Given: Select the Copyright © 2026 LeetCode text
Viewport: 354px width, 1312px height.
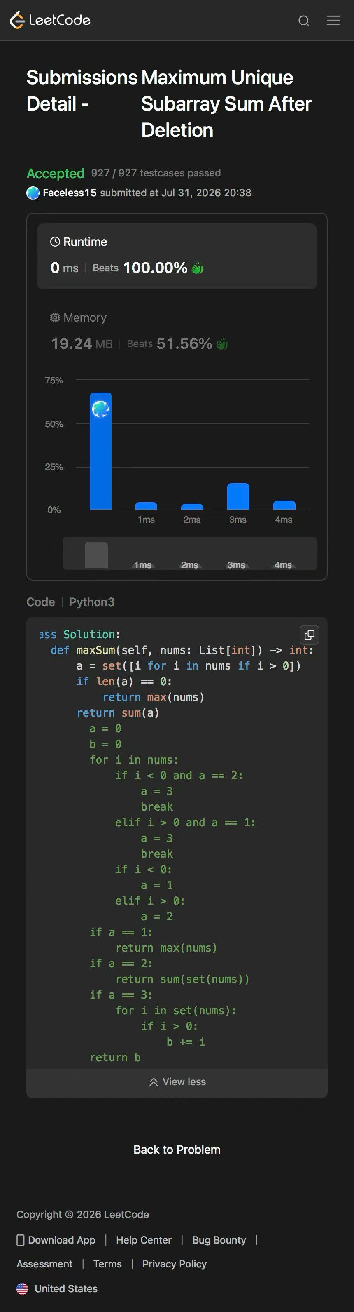Looking at the screenshot, I should click(x=83, y=1214).
